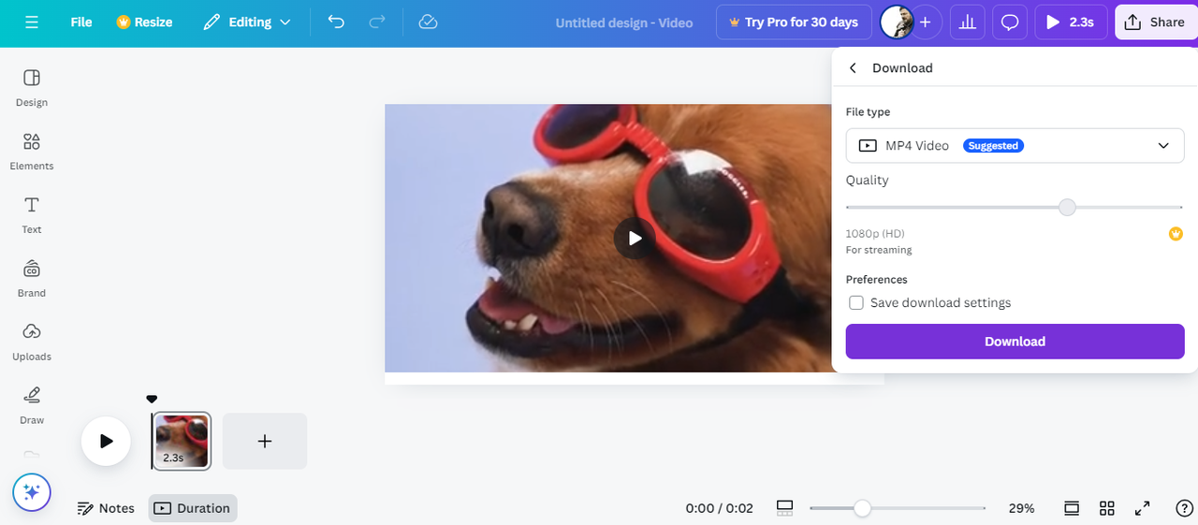Click the 0:00 / 0:02 time display
This screenshot has width=1198, height=525.
tap(719, 508)
